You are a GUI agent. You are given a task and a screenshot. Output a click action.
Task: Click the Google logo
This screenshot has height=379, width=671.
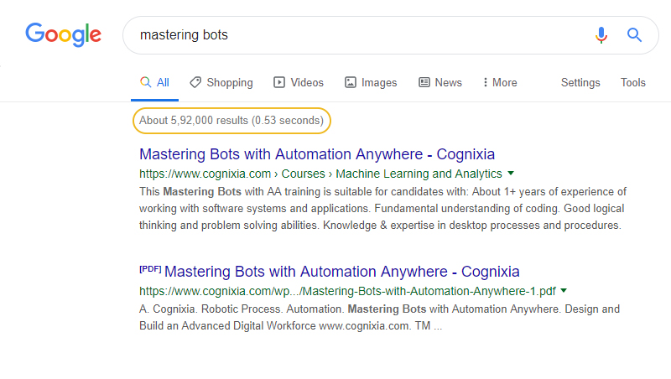[x=63, y=34]
